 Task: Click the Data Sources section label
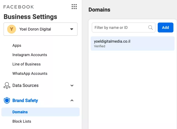point(26,86)
